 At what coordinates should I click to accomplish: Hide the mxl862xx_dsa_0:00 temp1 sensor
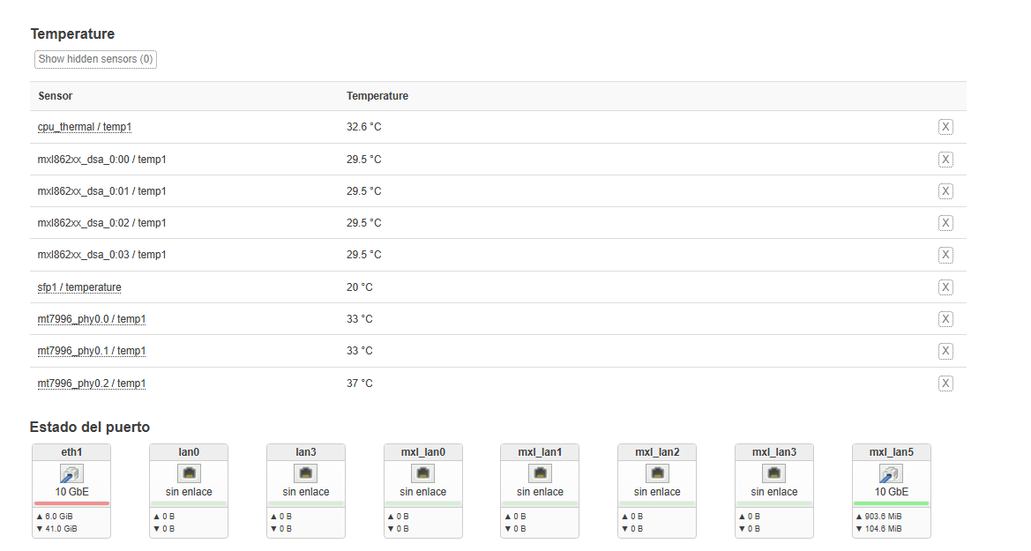point(945,160)
